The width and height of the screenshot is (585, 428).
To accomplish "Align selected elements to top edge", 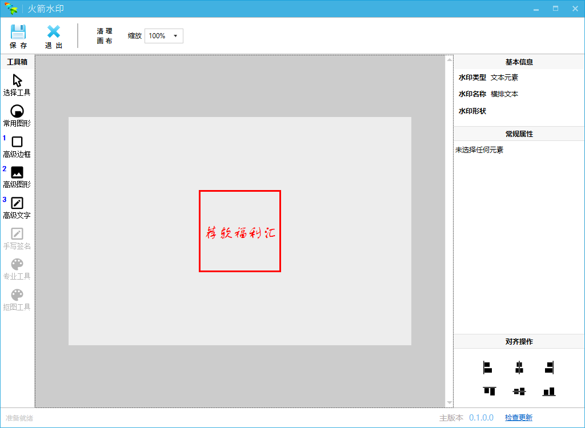I will [489, 391].
